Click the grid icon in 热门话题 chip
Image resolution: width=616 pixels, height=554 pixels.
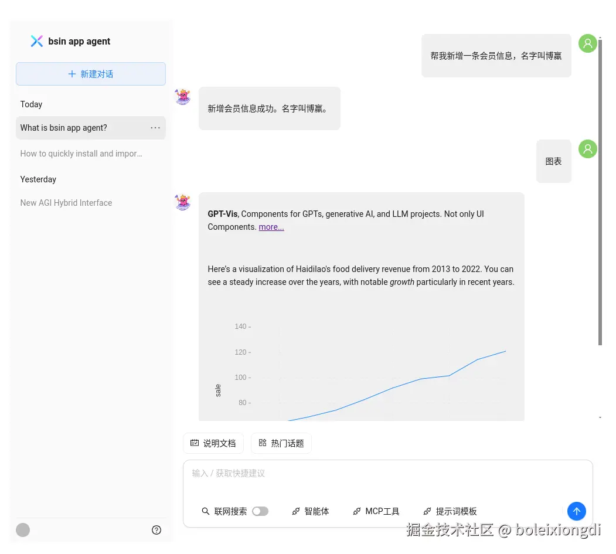click(x=263, y=443)
